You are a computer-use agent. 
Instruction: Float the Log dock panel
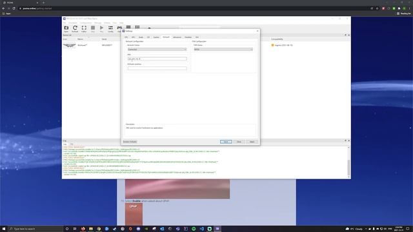pyautogui.click(x=345, y=140)
